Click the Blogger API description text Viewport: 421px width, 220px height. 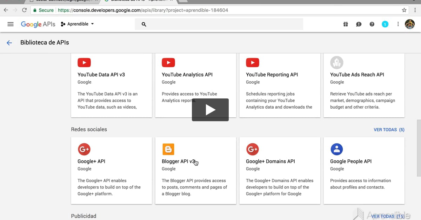(x=194, y=187)
